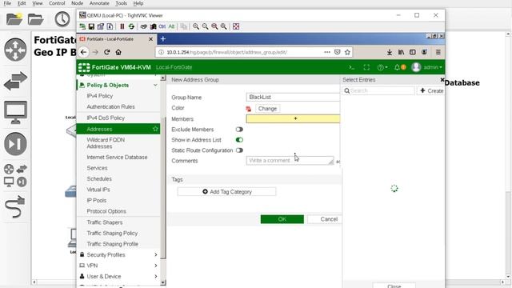The width and height of the screenshot is (512, 288).
Task: Open GNS3 recent clock icon
Action: coord(62,19)
